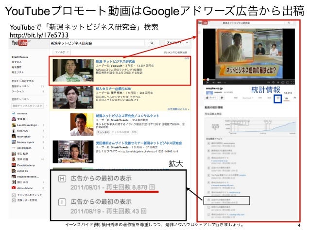
Task: Click the enspire.co.jp video title
Action: (214, 88)
